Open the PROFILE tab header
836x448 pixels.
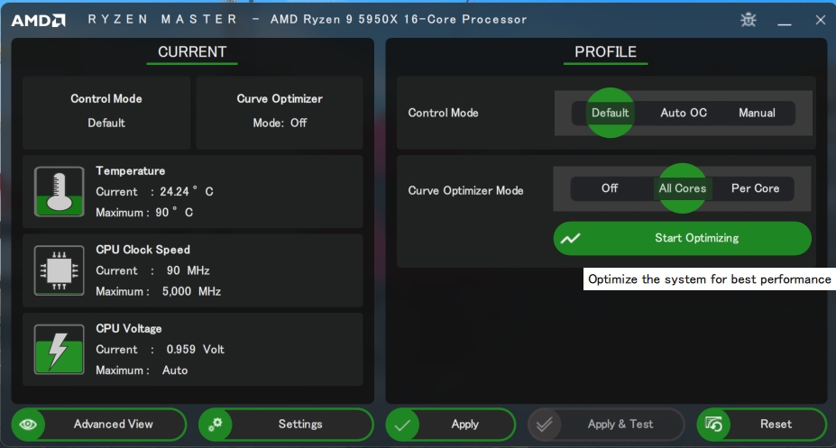pyautogui.click(x=605, y=52)
